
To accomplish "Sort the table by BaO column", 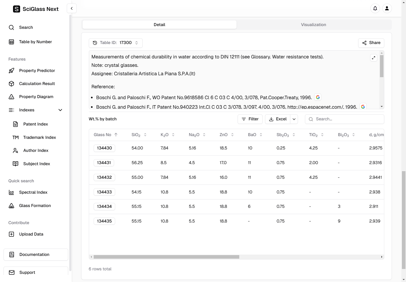I will click(261, 135).
